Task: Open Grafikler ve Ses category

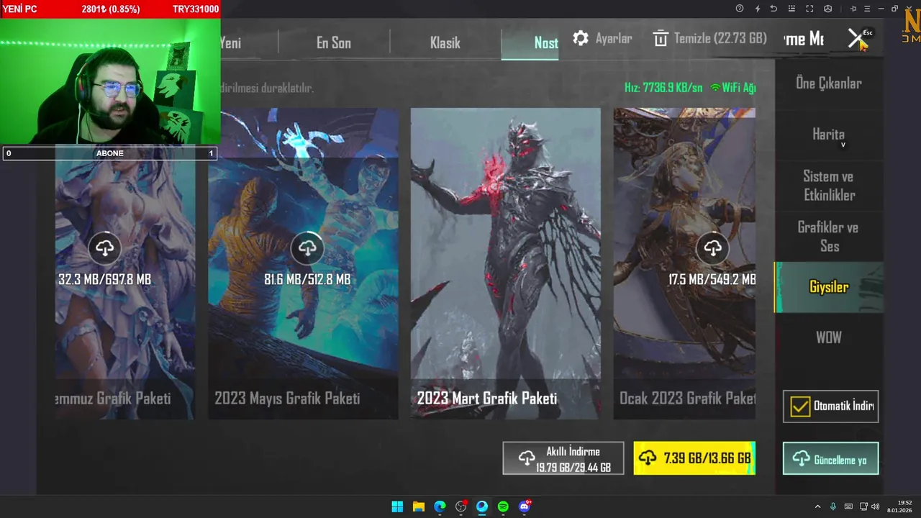Action: click(829, 237)
